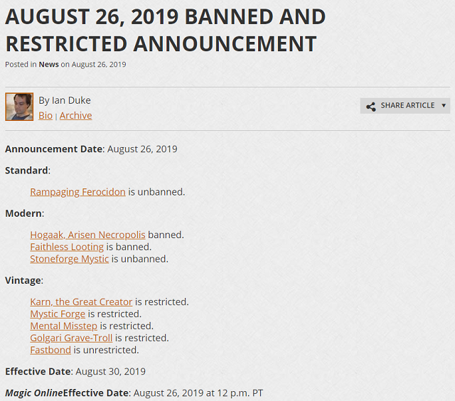The height and width of the screenshot is (401, 455).
Task: Open the Golgari Grave-Troll card link
Action: [x=71, y=338]
